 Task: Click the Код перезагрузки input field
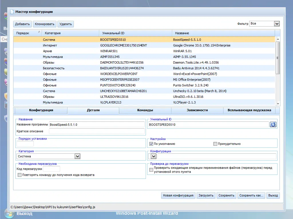click(x=52, y=169)
